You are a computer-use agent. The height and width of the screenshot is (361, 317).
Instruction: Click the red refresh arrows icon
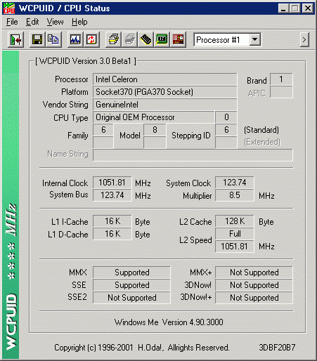point(91,39)
